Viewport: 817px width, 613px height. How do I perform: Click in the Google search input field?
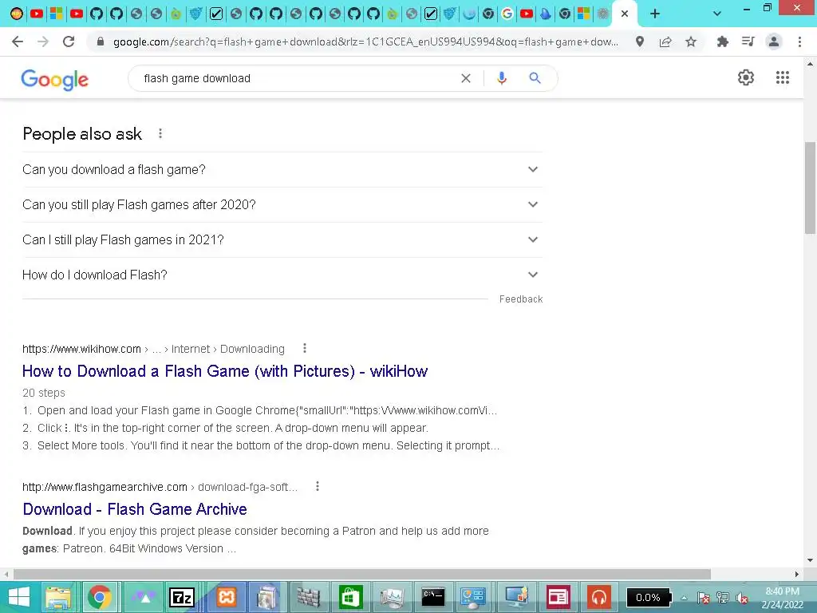pyautogui.click(x=297, y=78)
